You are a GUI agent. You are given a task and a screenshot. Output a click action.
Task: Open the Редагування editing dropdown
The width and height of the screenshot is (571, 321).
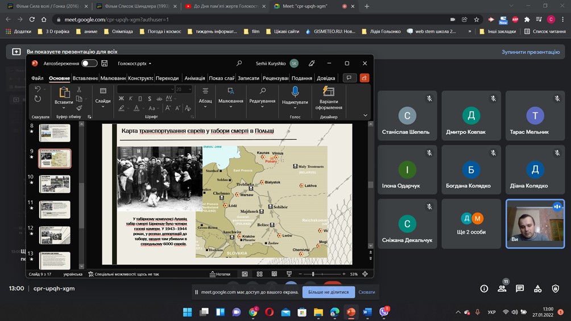(x=262, y=97)
